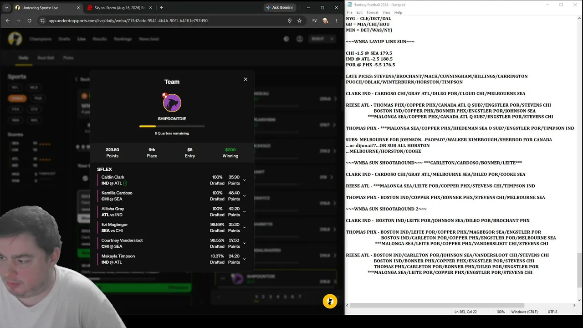This screenshot has width=583, height=328.
Task: Click the "...MELBOURNE/HORSTON/COOKE" line
Action: click(384, 151)
